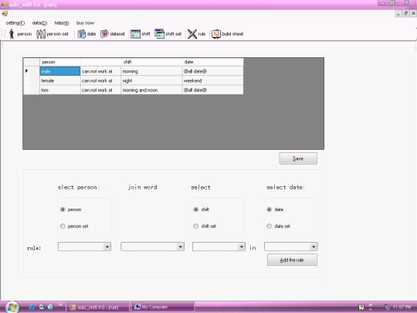417x313 pixels.
Task: Click the 'weekend' date cell
Action: pyautogui.click(x=213, y=80)
